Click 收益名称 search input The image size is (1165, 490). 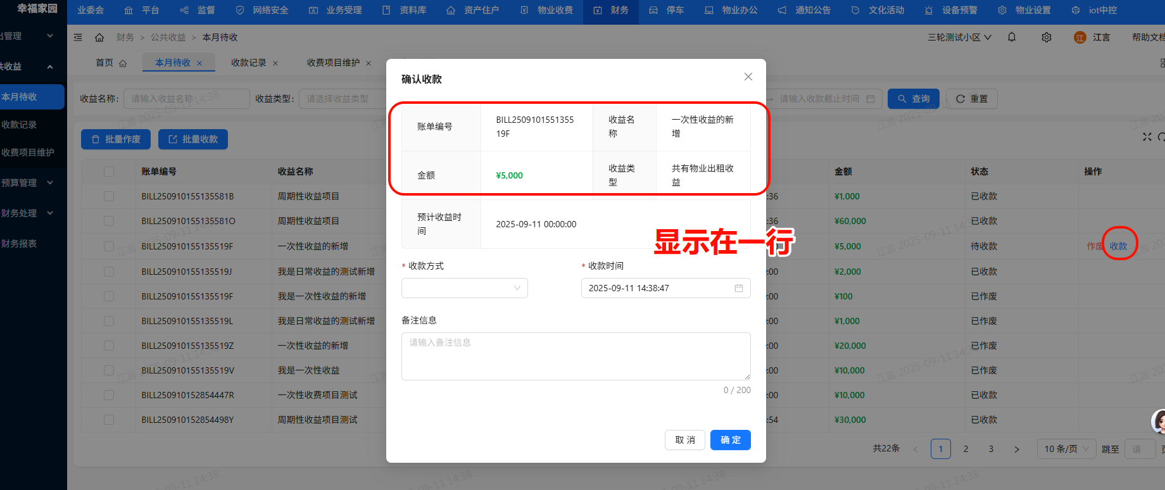(x=186, y=99)
